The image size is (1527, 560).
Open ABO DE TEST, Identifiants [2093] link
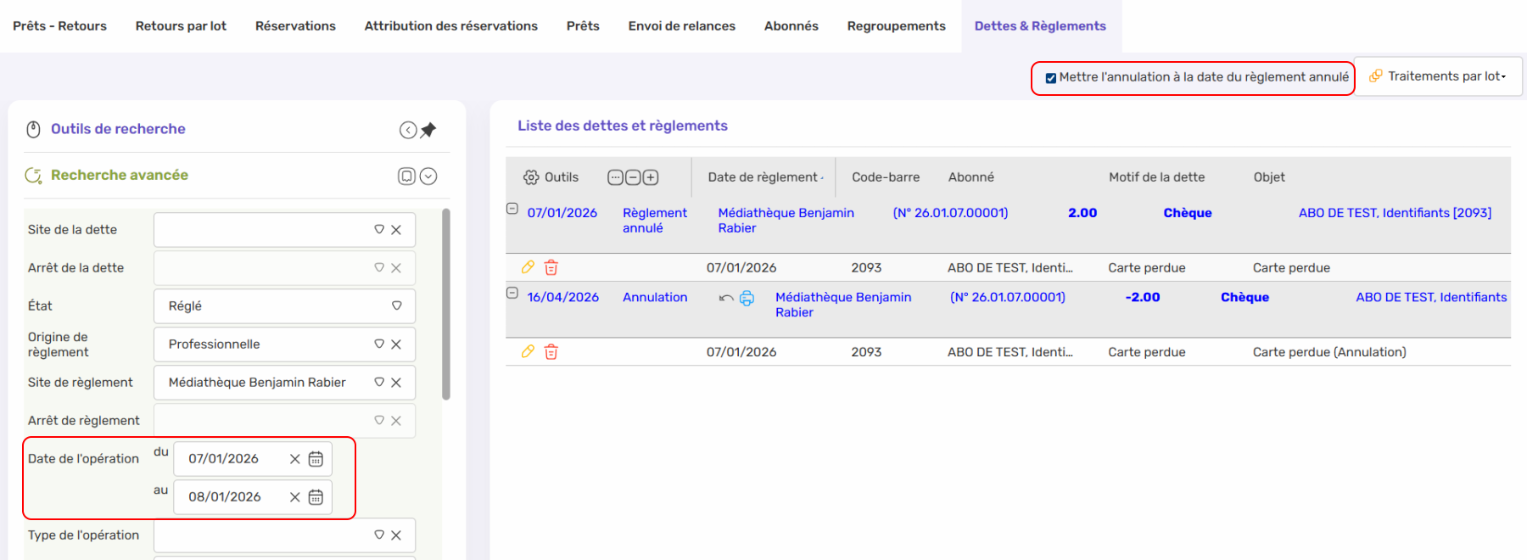click(x=1395, y=213)
